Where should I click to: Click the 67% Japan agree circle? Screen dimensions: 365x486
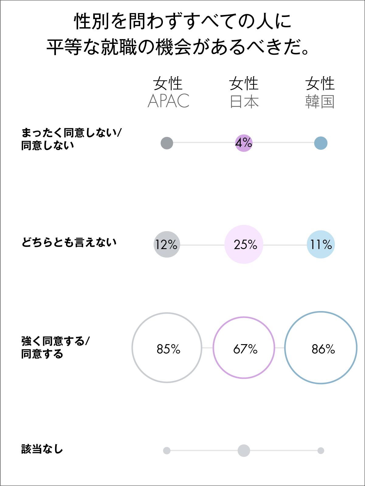tap(244, 348)
